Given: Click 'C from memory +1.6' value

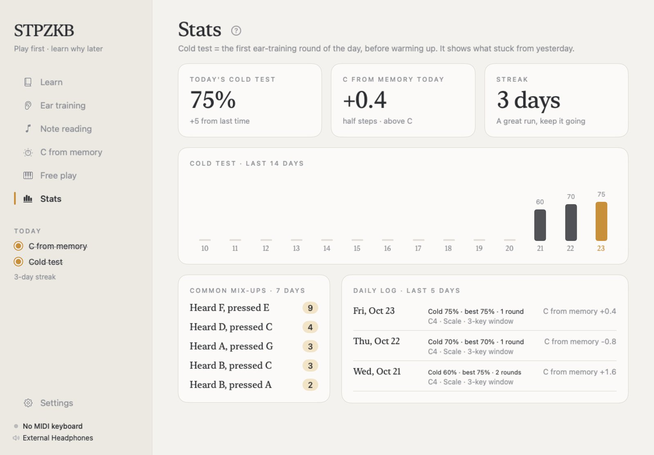Looking at the screenshot, I should tap(579, 372).
